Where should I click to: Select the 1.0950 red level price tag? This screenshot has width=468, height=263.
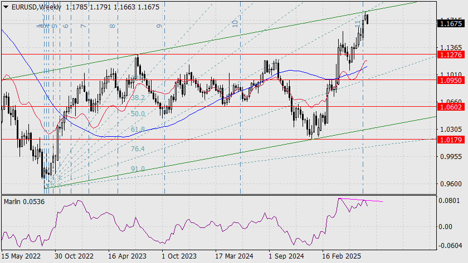(x=451, y=80)
